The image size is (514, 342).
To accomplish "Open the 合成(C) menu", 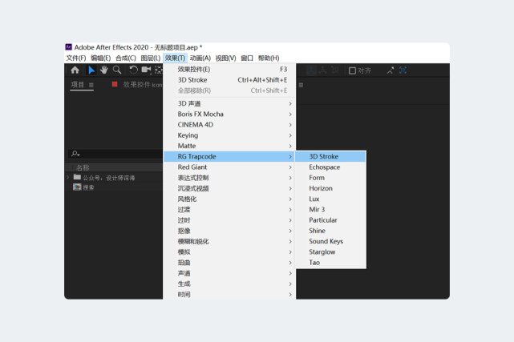I will pos(126,58).
